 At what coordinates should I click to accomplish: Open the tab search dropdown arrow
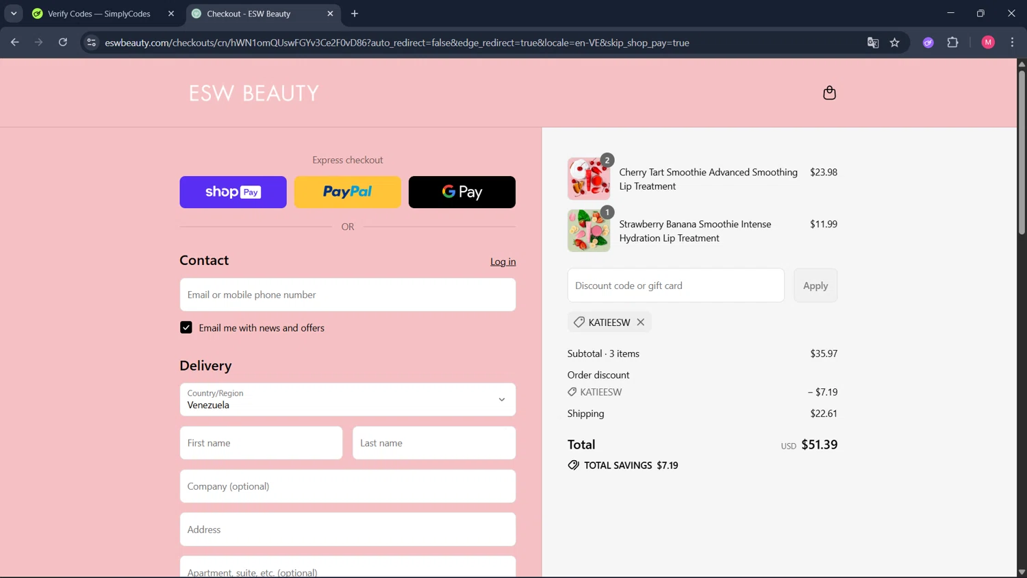click(14, 14)
